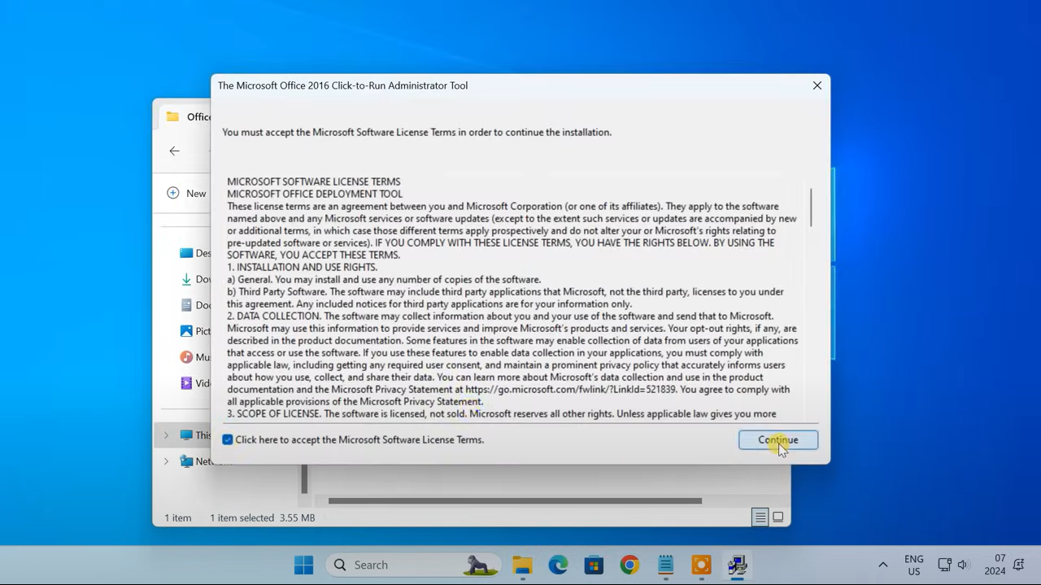Accept the Microsoft Software License Terms checkbox
The width and height of the screenshot is (1041, 585).
(228, 439)
